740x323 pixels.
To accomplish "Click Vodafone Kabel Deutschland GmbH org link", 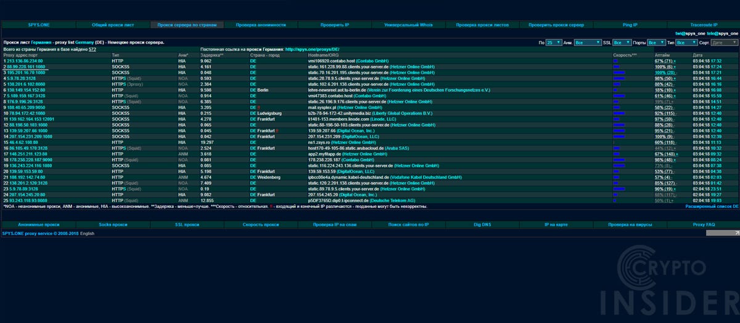I will pos(426,177).
